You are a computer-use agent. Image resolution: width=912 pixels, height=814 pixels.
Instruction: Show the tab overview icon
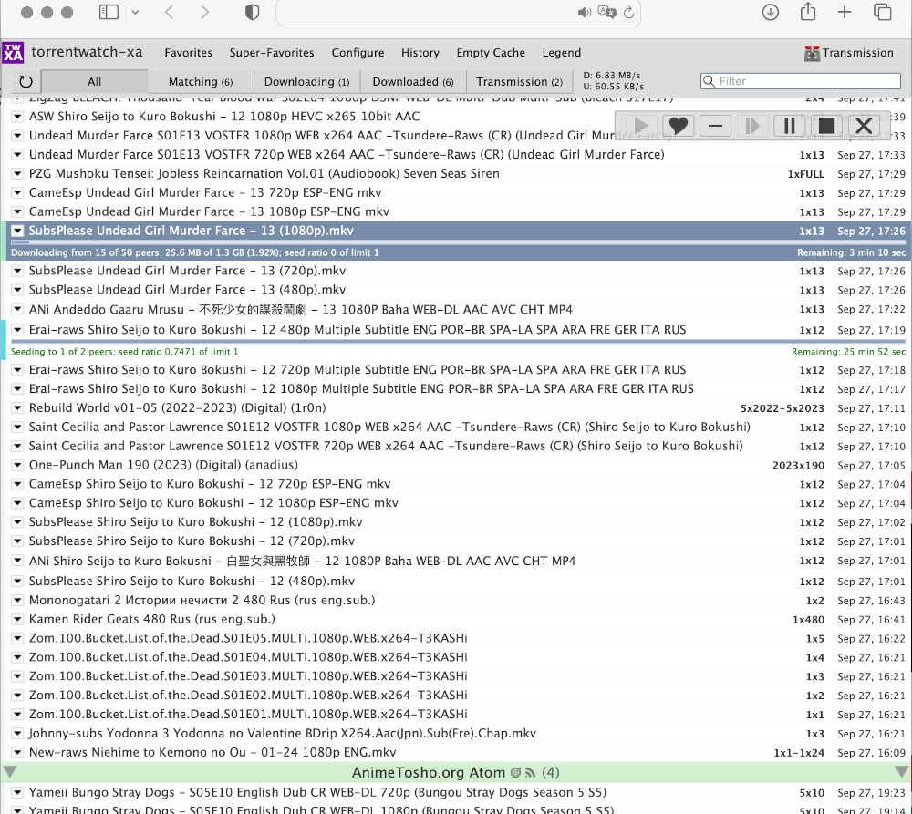coord(882,12)
